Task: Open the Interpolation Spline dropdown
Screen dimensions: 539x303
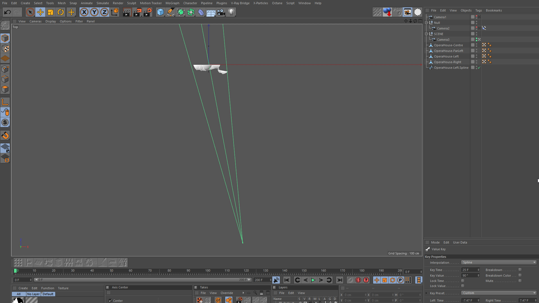Action: 499,263
